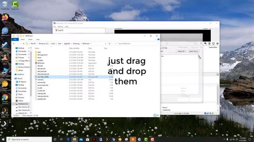
Task: Open BitTorrent Options menu
Action: [60, 26]
